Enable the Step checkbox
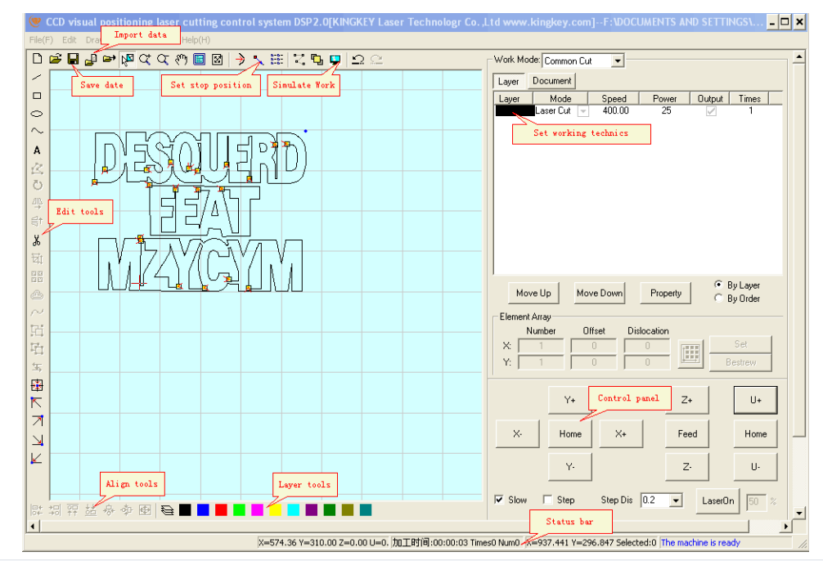Screen dimensions: 823x561 point(547,500)
